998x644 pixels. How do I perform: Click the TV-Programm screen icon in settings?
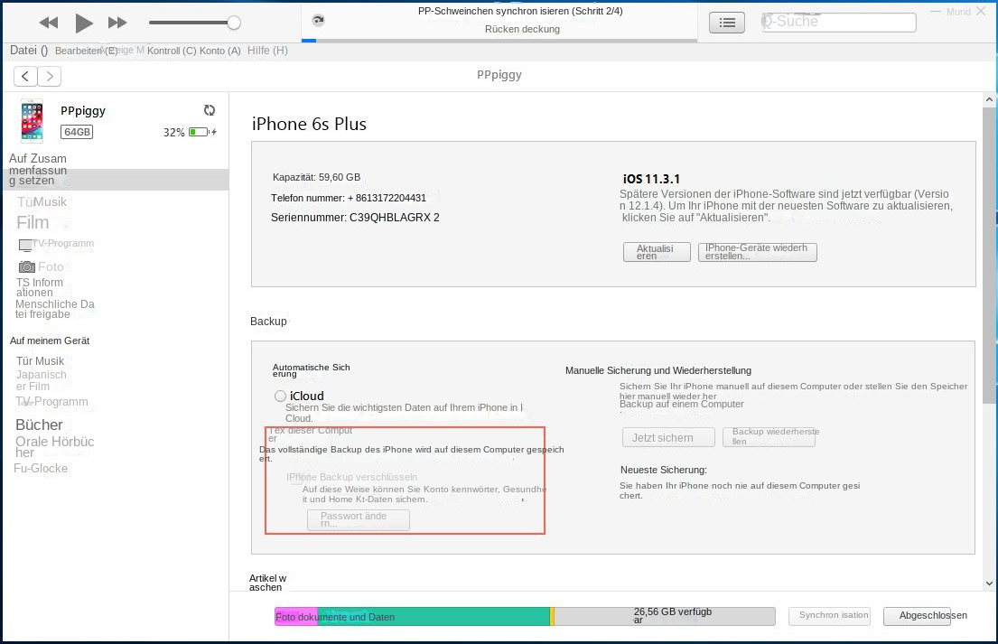pyautogui.click(x=25, y=245)
